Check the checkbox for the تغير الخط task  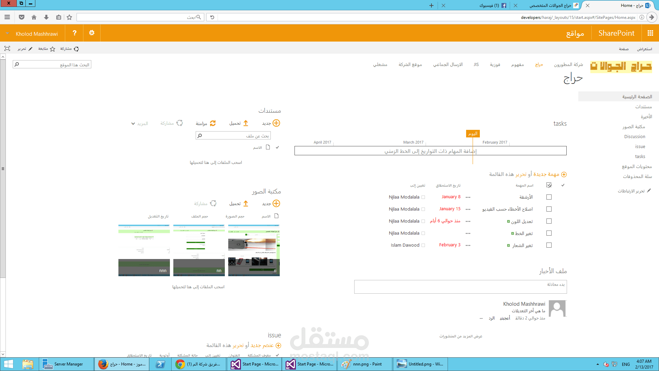(549, 233)
